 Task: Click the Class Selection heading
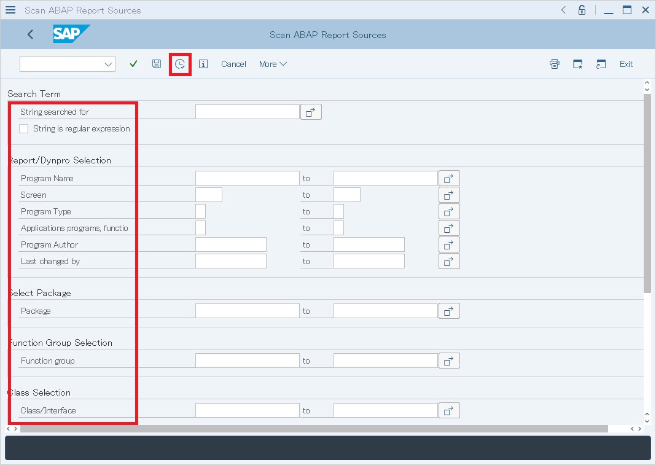pos(39,393)
